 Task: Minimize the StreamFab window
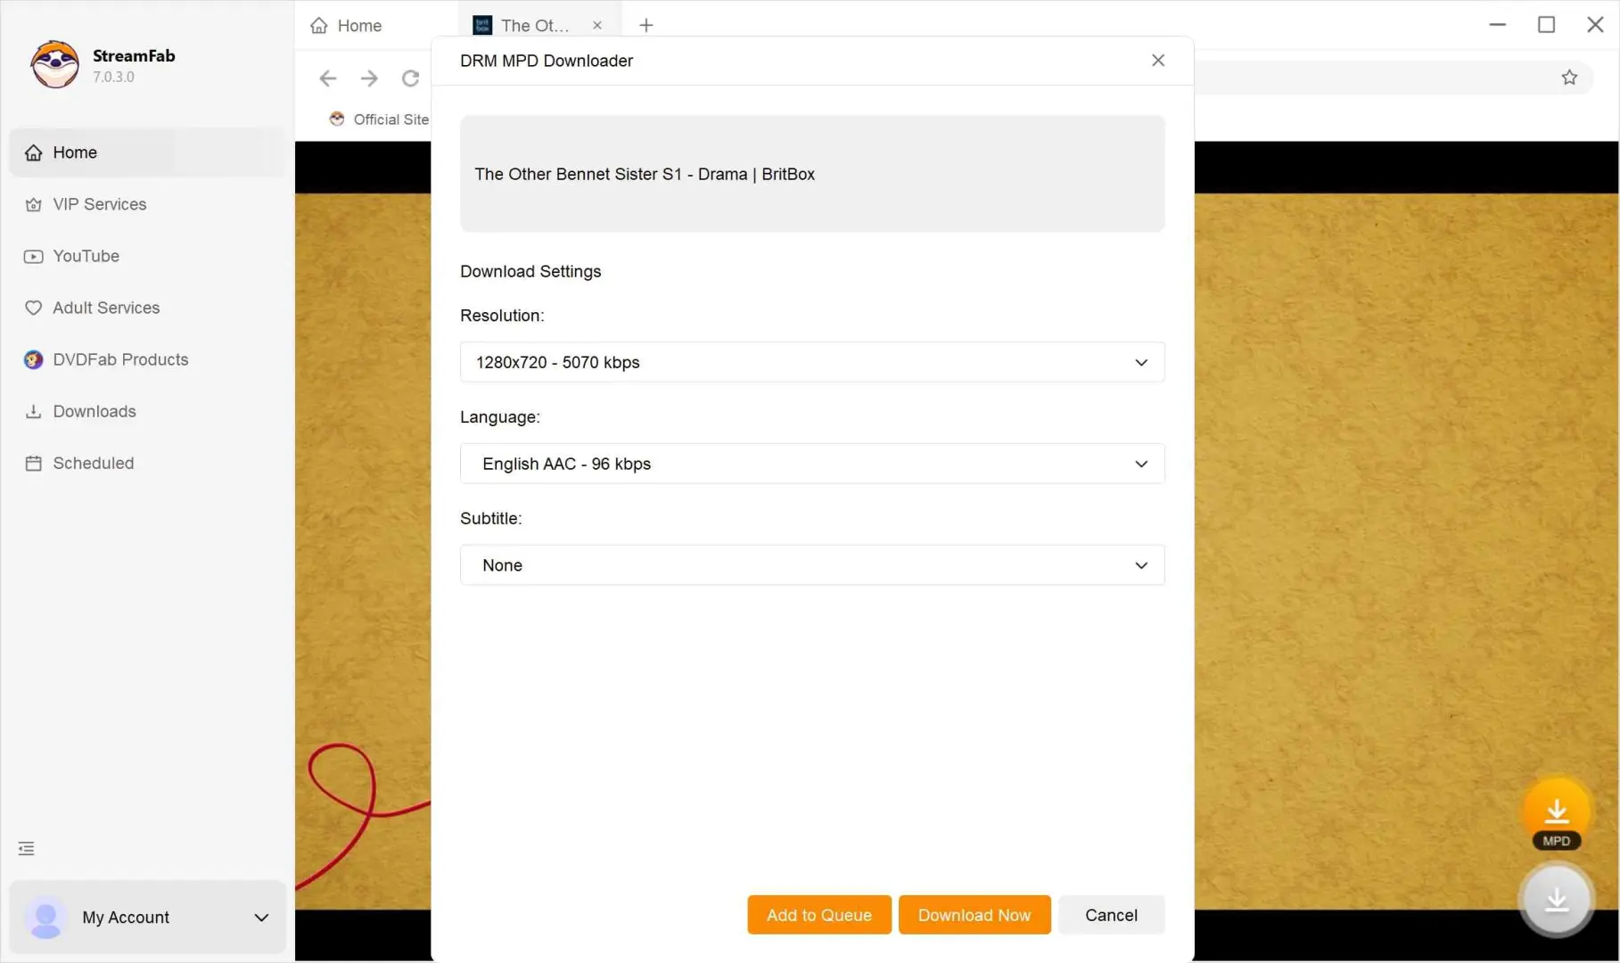pos(1497,25)
